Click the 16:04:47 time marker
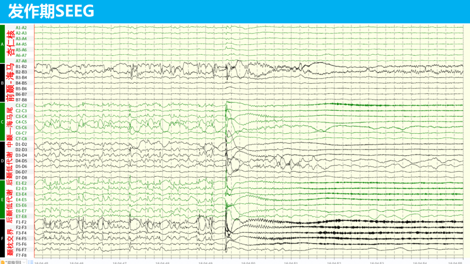The image size is (470, 264). coord(120,263)
